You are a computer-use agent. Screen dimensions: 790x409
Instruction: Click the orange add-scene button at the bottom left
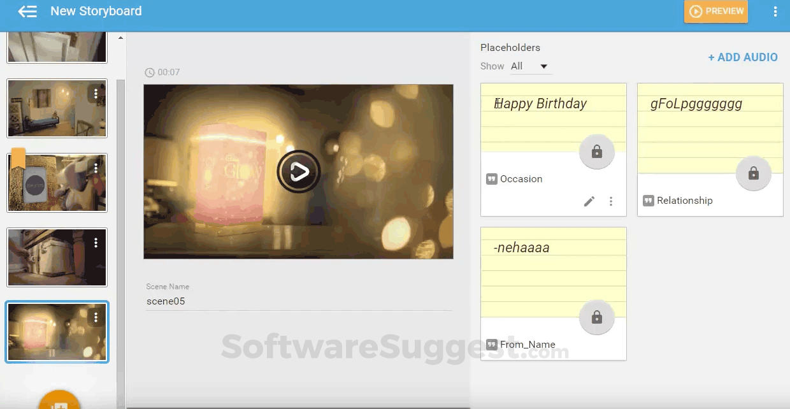[59, 401]
